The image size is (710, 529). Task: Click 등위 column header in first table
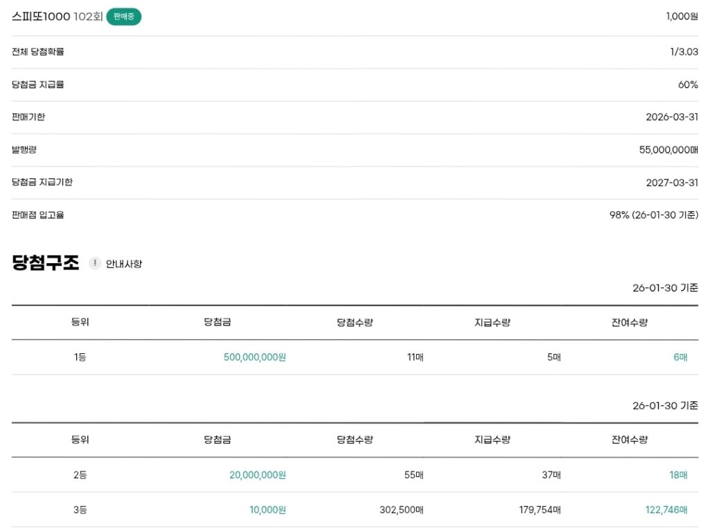80,322
